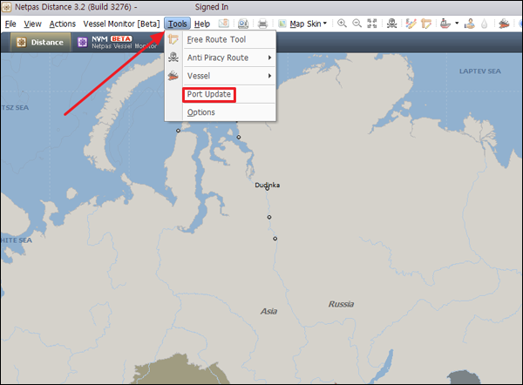Image resolution: width=523 pixels, height=385 pixels.
Task: Click the zoom in magnifier icon
Action: click(342, 24)
